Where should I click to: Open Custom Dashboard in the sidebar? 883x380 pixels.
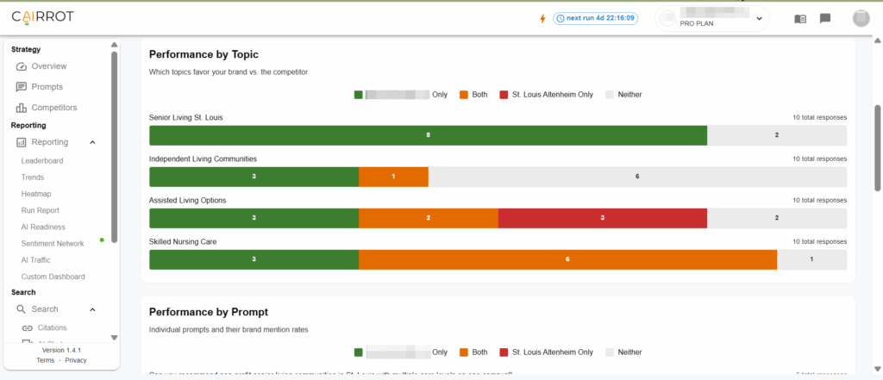tap(53, 277)
